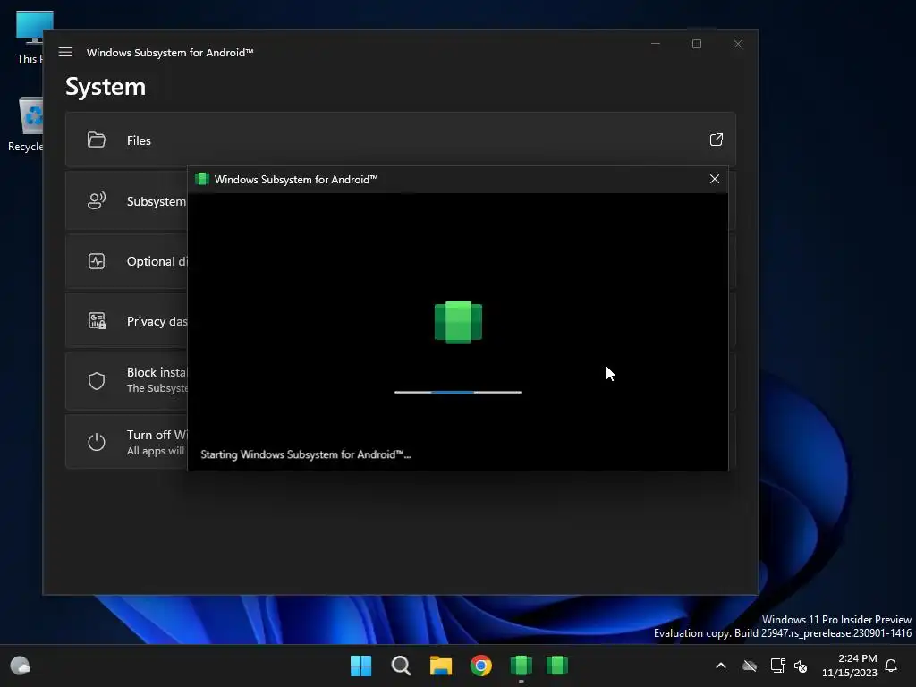916x687 pixels.
Task: Click the muted volume tray icon
Action: point(801,666)
